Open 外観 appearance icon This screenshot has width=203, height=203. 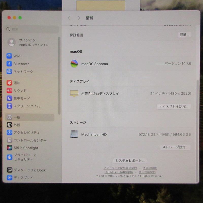point(9,125)
